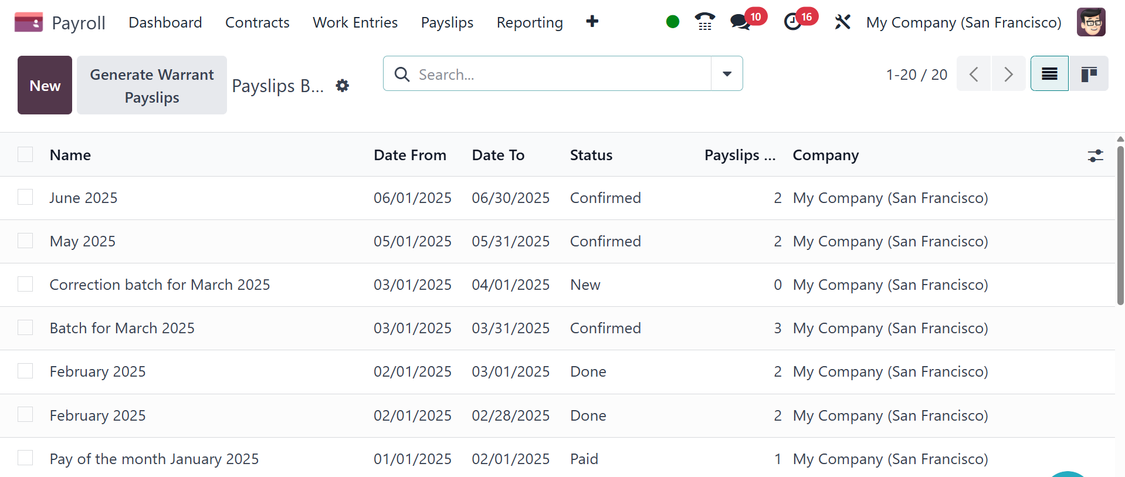Click Generate Warrant Payslips button
Viewport: 1125px width, 477px height.
(152, 85)
